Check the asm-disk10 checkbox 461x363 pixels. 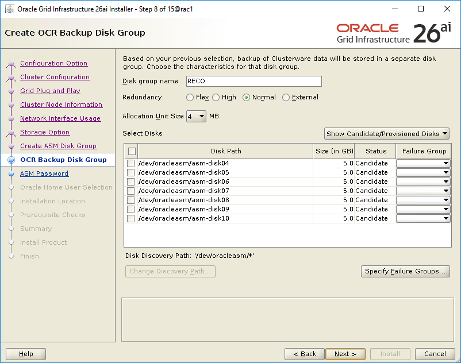pos(130,218)
